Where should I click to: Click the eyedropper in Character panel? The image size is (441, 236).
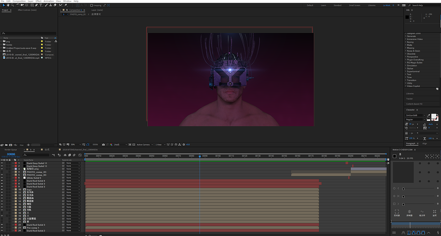pos(429,115)
